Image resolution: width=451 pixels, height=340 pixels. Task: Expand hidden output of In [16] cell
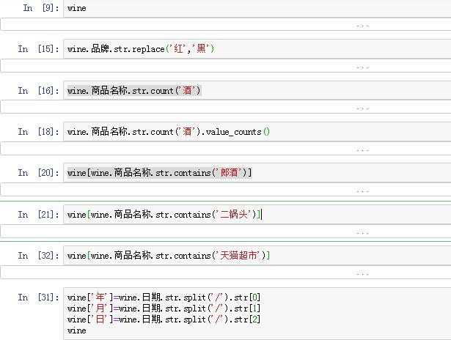point(362,108)
